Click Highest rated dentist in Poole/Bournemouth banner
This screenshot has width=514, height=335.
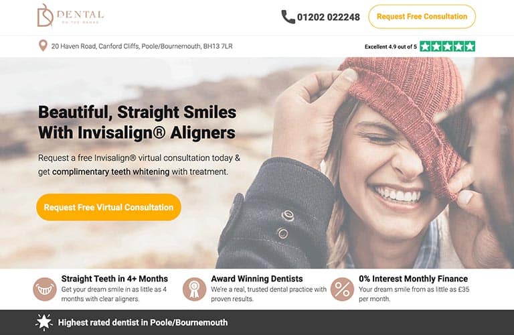click(143, 322)
